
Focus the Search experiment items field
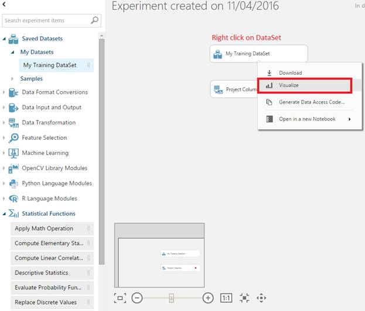(52, 20)
